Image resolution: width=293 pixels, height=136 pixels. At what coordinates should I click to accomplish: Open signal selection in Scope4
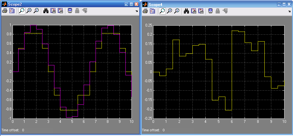[225, 11]
